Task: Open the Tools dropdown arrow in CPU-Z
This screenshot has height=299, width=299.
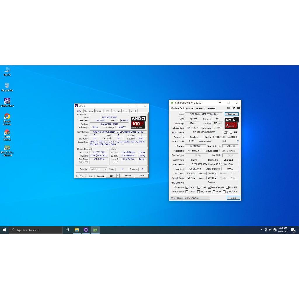Action: [x=118, y=175]
